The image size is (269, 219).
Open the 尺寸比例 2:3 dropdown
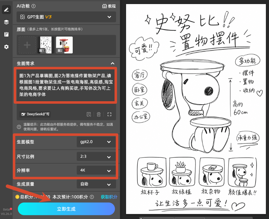96,157
